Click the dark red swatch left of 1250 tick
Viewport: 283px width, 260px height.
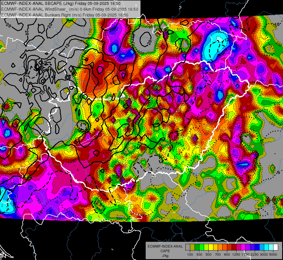click(x=234, y=247)
